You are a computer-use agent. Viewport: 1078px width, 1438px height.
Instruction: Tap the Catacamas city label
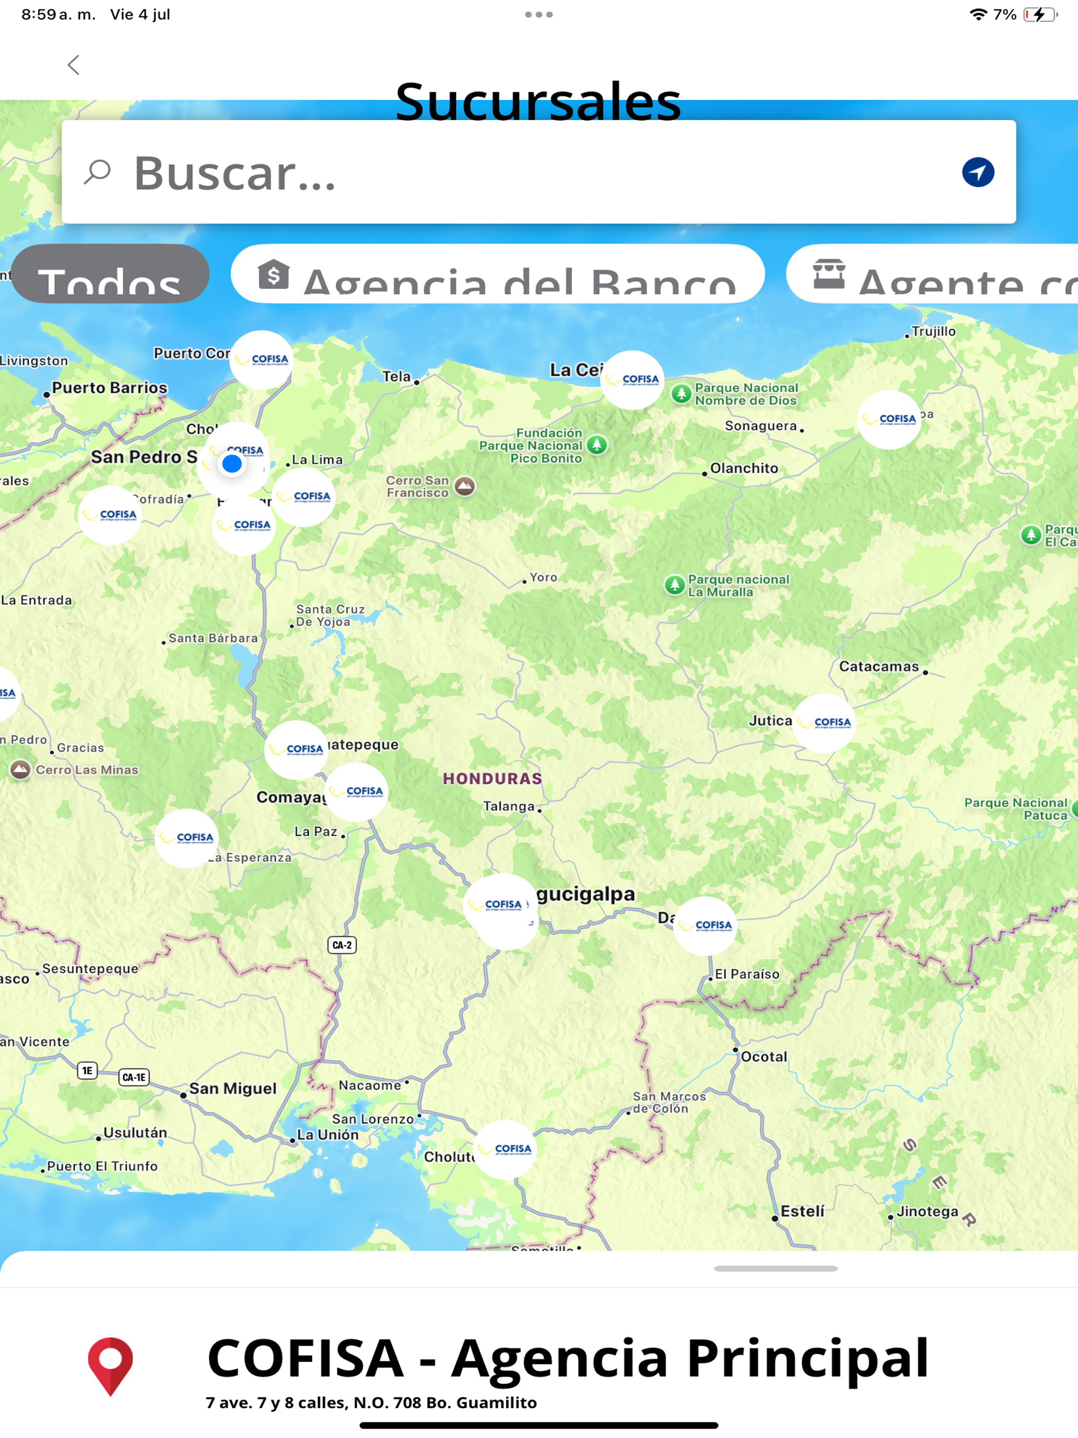pos(879,666)
